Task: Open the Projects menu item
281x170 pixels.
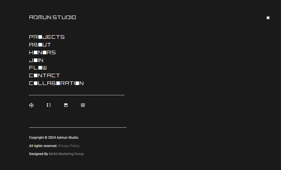Action: pyautogui.click(x=47, y=37)
